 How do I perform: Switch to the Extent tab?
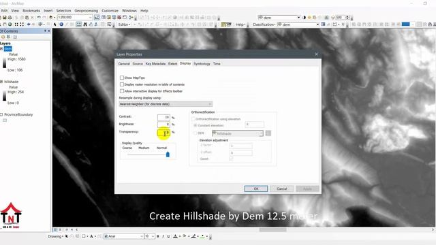(172, 63)
